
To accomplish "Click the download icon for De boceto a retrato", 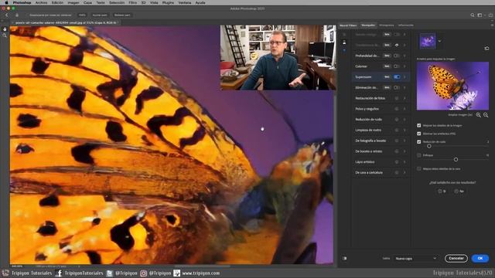I will pos(397,151).
